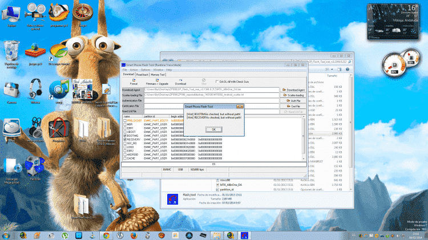Check the SEC_RO partition checkbox

point(125,143)
